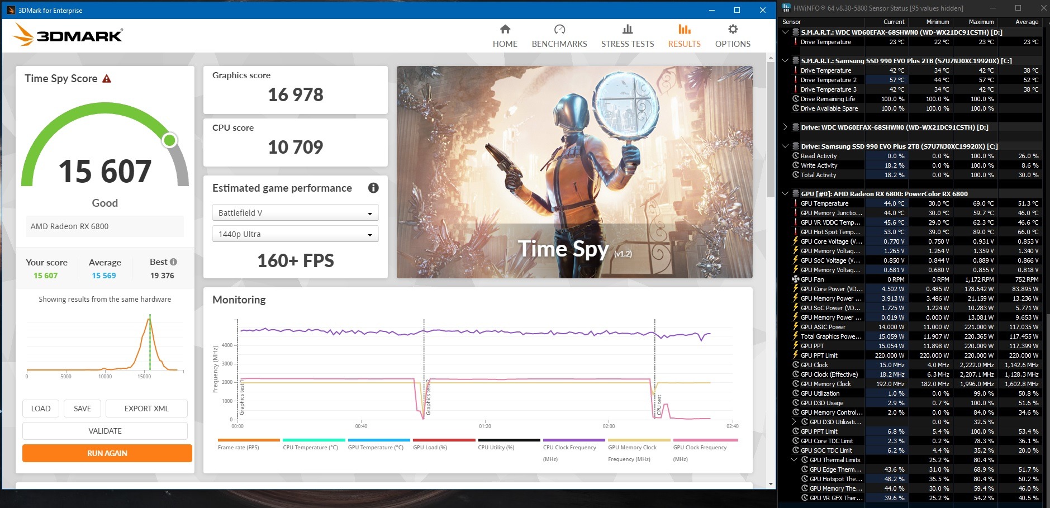Open the OPTIONS tab
The width and height of the screenshot is (1050, 508).
(x=733, y=36)
